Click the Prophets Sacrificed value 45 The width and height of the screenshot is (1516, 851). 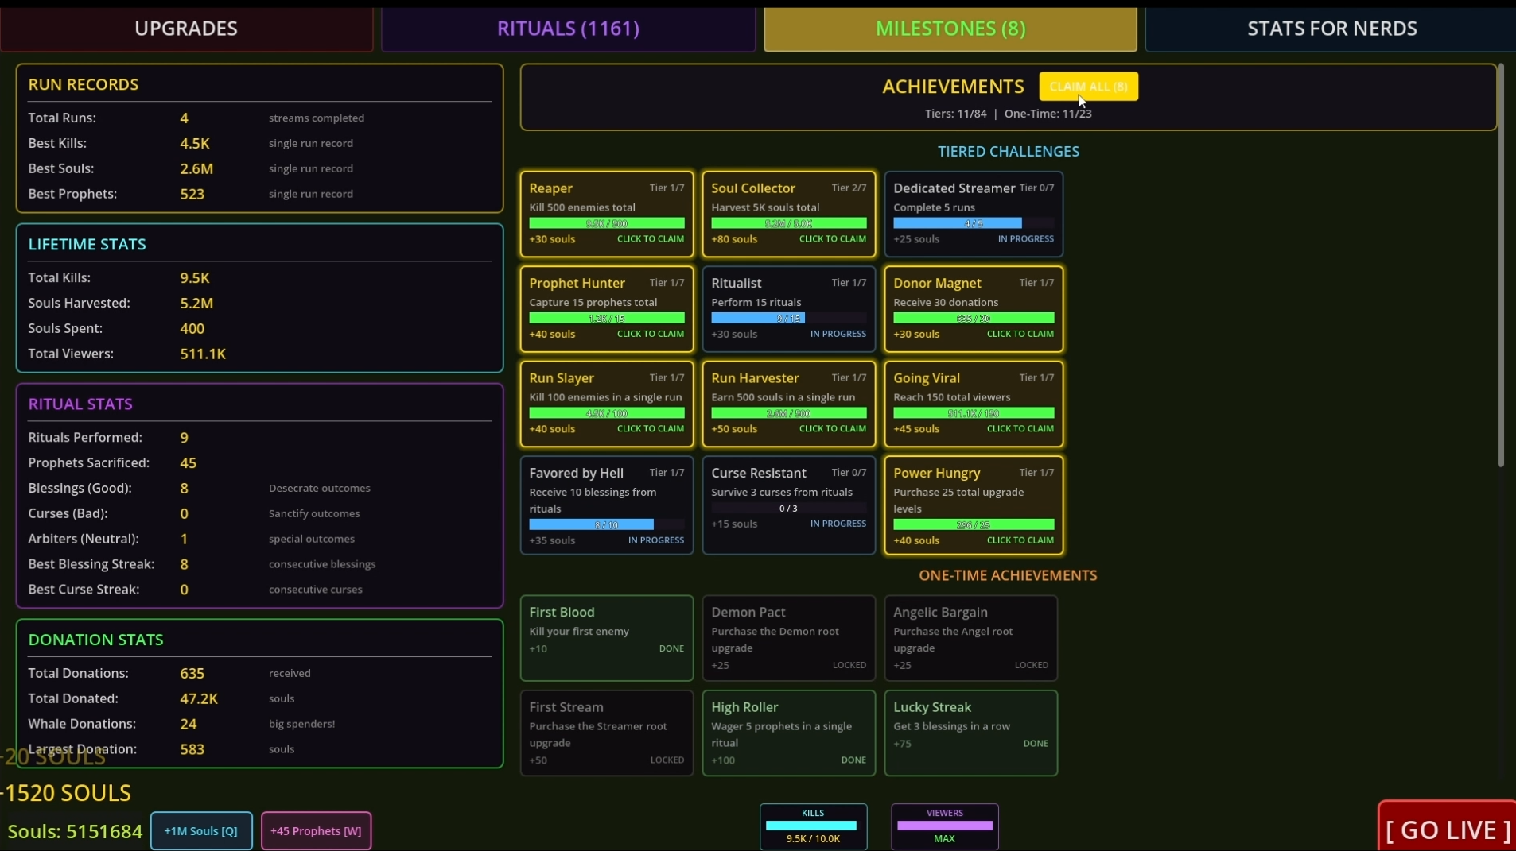[x=189, y=462]
